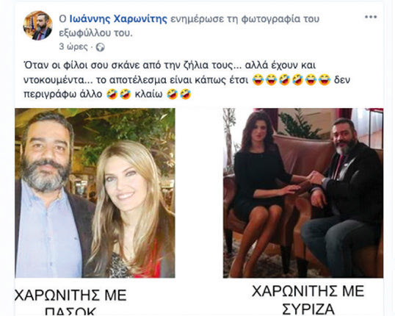Click the 'ΧΑΡΩΝΙΤΗΣ ΜΕ ΣΥΡΙΖΑ' caption

point(308,300)
